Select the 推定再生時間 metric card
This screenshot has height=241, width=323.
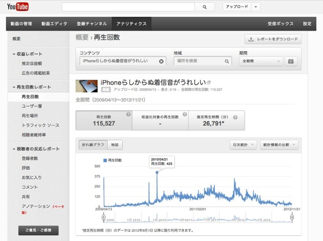click(x=216, y=120)
